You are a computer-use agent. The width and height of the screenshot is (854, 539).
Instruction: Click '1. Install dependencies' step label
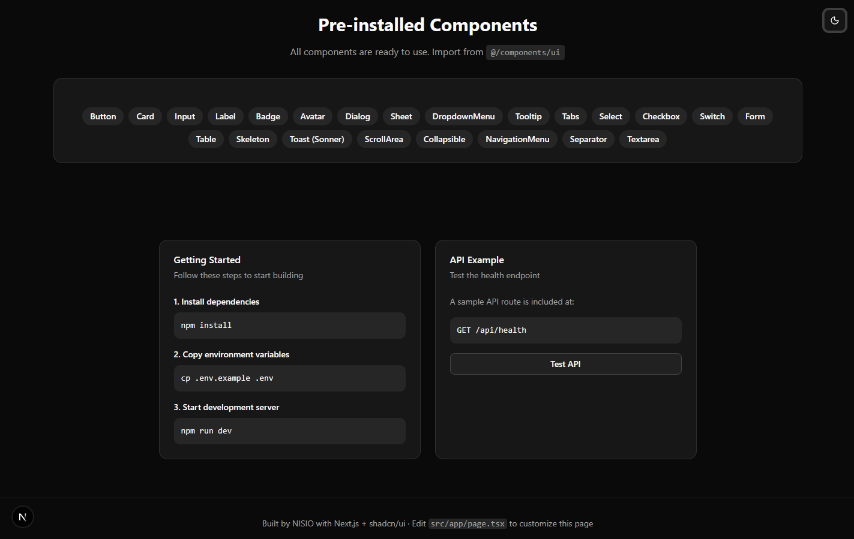(217, 302)
